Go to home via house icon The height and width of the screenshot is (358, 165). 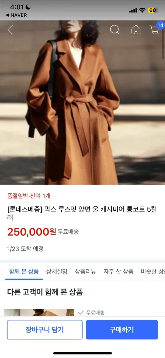(136, 30)
